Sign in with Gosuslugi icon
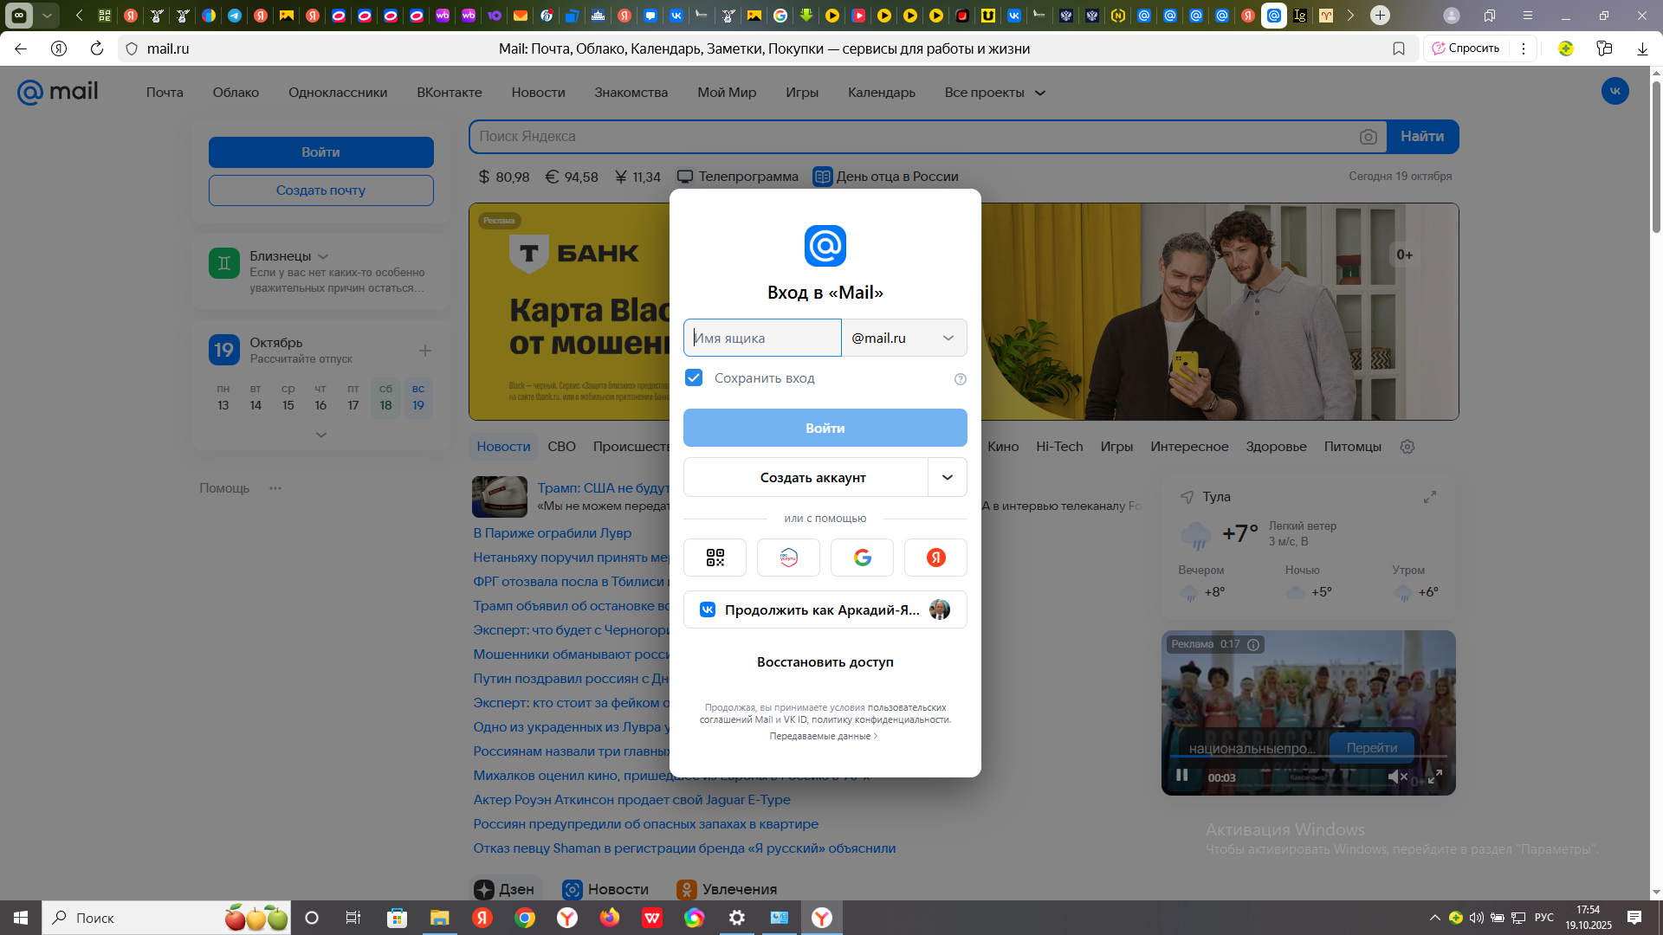This screenshot has width=1663, height=935. (788, 558)
